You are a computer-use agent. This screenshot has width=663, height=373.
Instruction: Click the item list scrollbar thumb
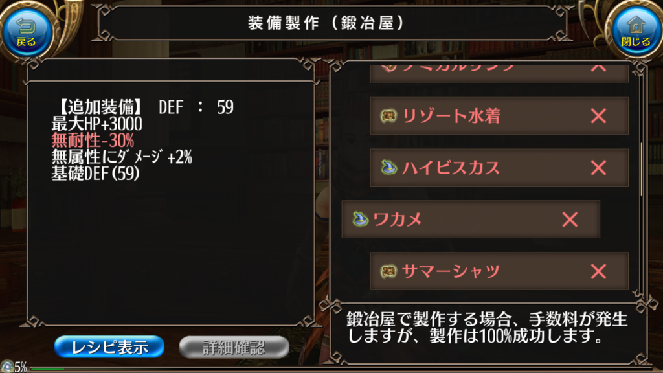(642, 169)
